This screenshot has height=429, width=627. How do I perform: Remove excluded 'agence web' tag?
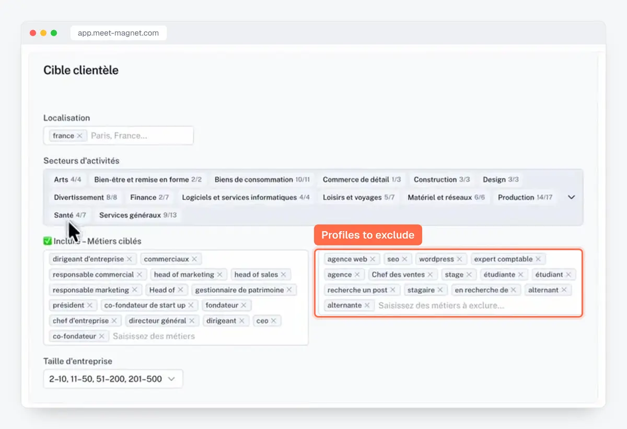373,259
